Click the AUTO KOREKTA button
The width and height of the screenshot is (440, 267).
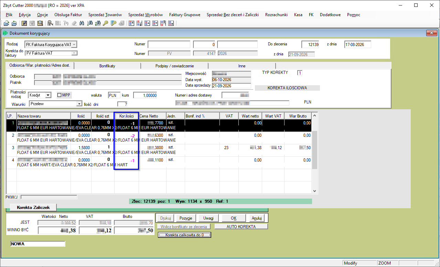click(241, 226)
